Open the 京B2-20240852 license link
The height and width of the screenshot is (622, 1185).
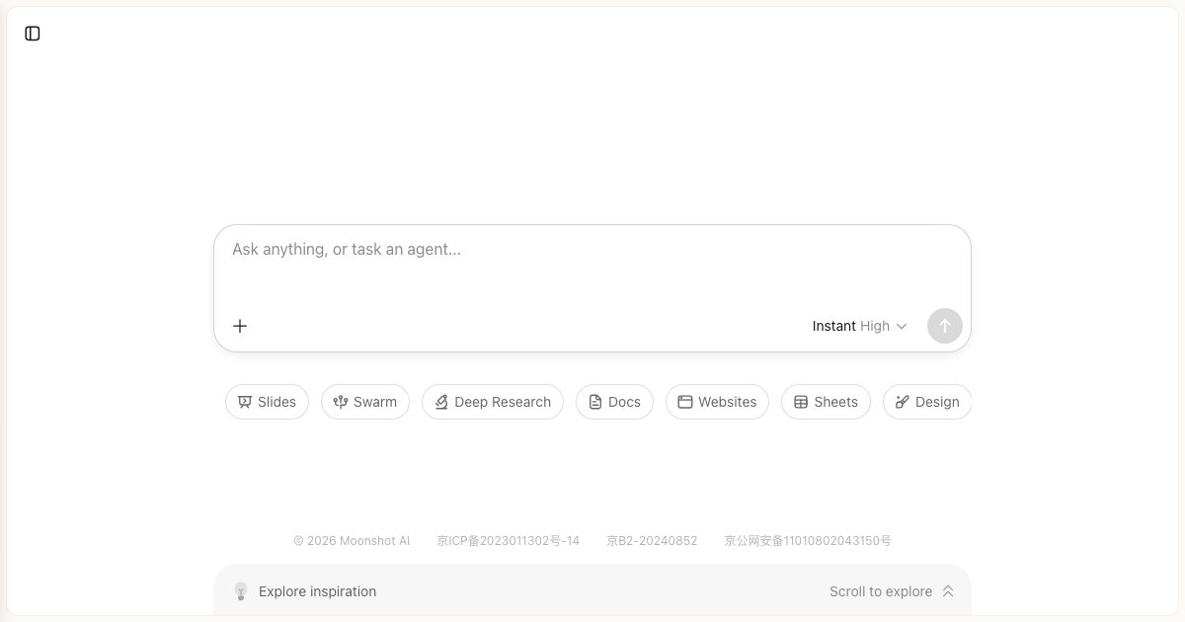coord(652,541)
